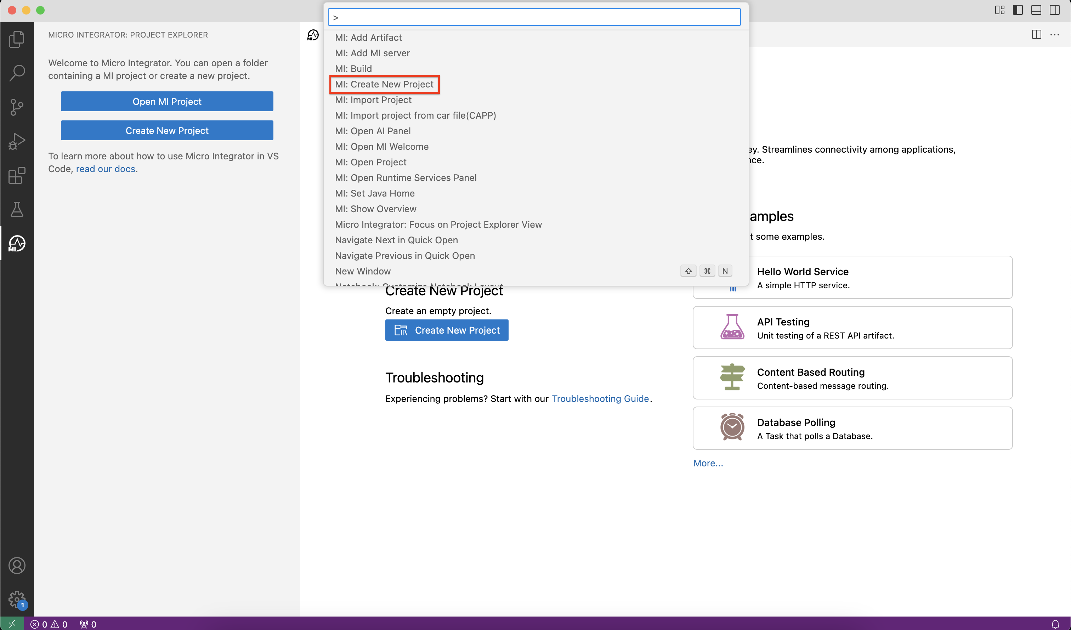Open the editor More Actions ellipsis menu
Image resolution: width=1071 pixels, height=630 pixels.
point(1054,35)
